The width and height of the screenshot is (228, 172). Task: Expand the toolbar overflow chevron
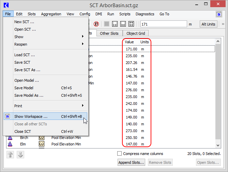[x=223, y=24]
